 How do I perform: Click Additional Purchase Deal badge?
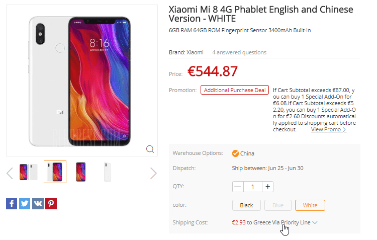point(235,90)
